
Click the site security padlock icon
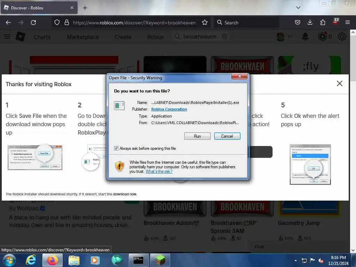(66, 23)
